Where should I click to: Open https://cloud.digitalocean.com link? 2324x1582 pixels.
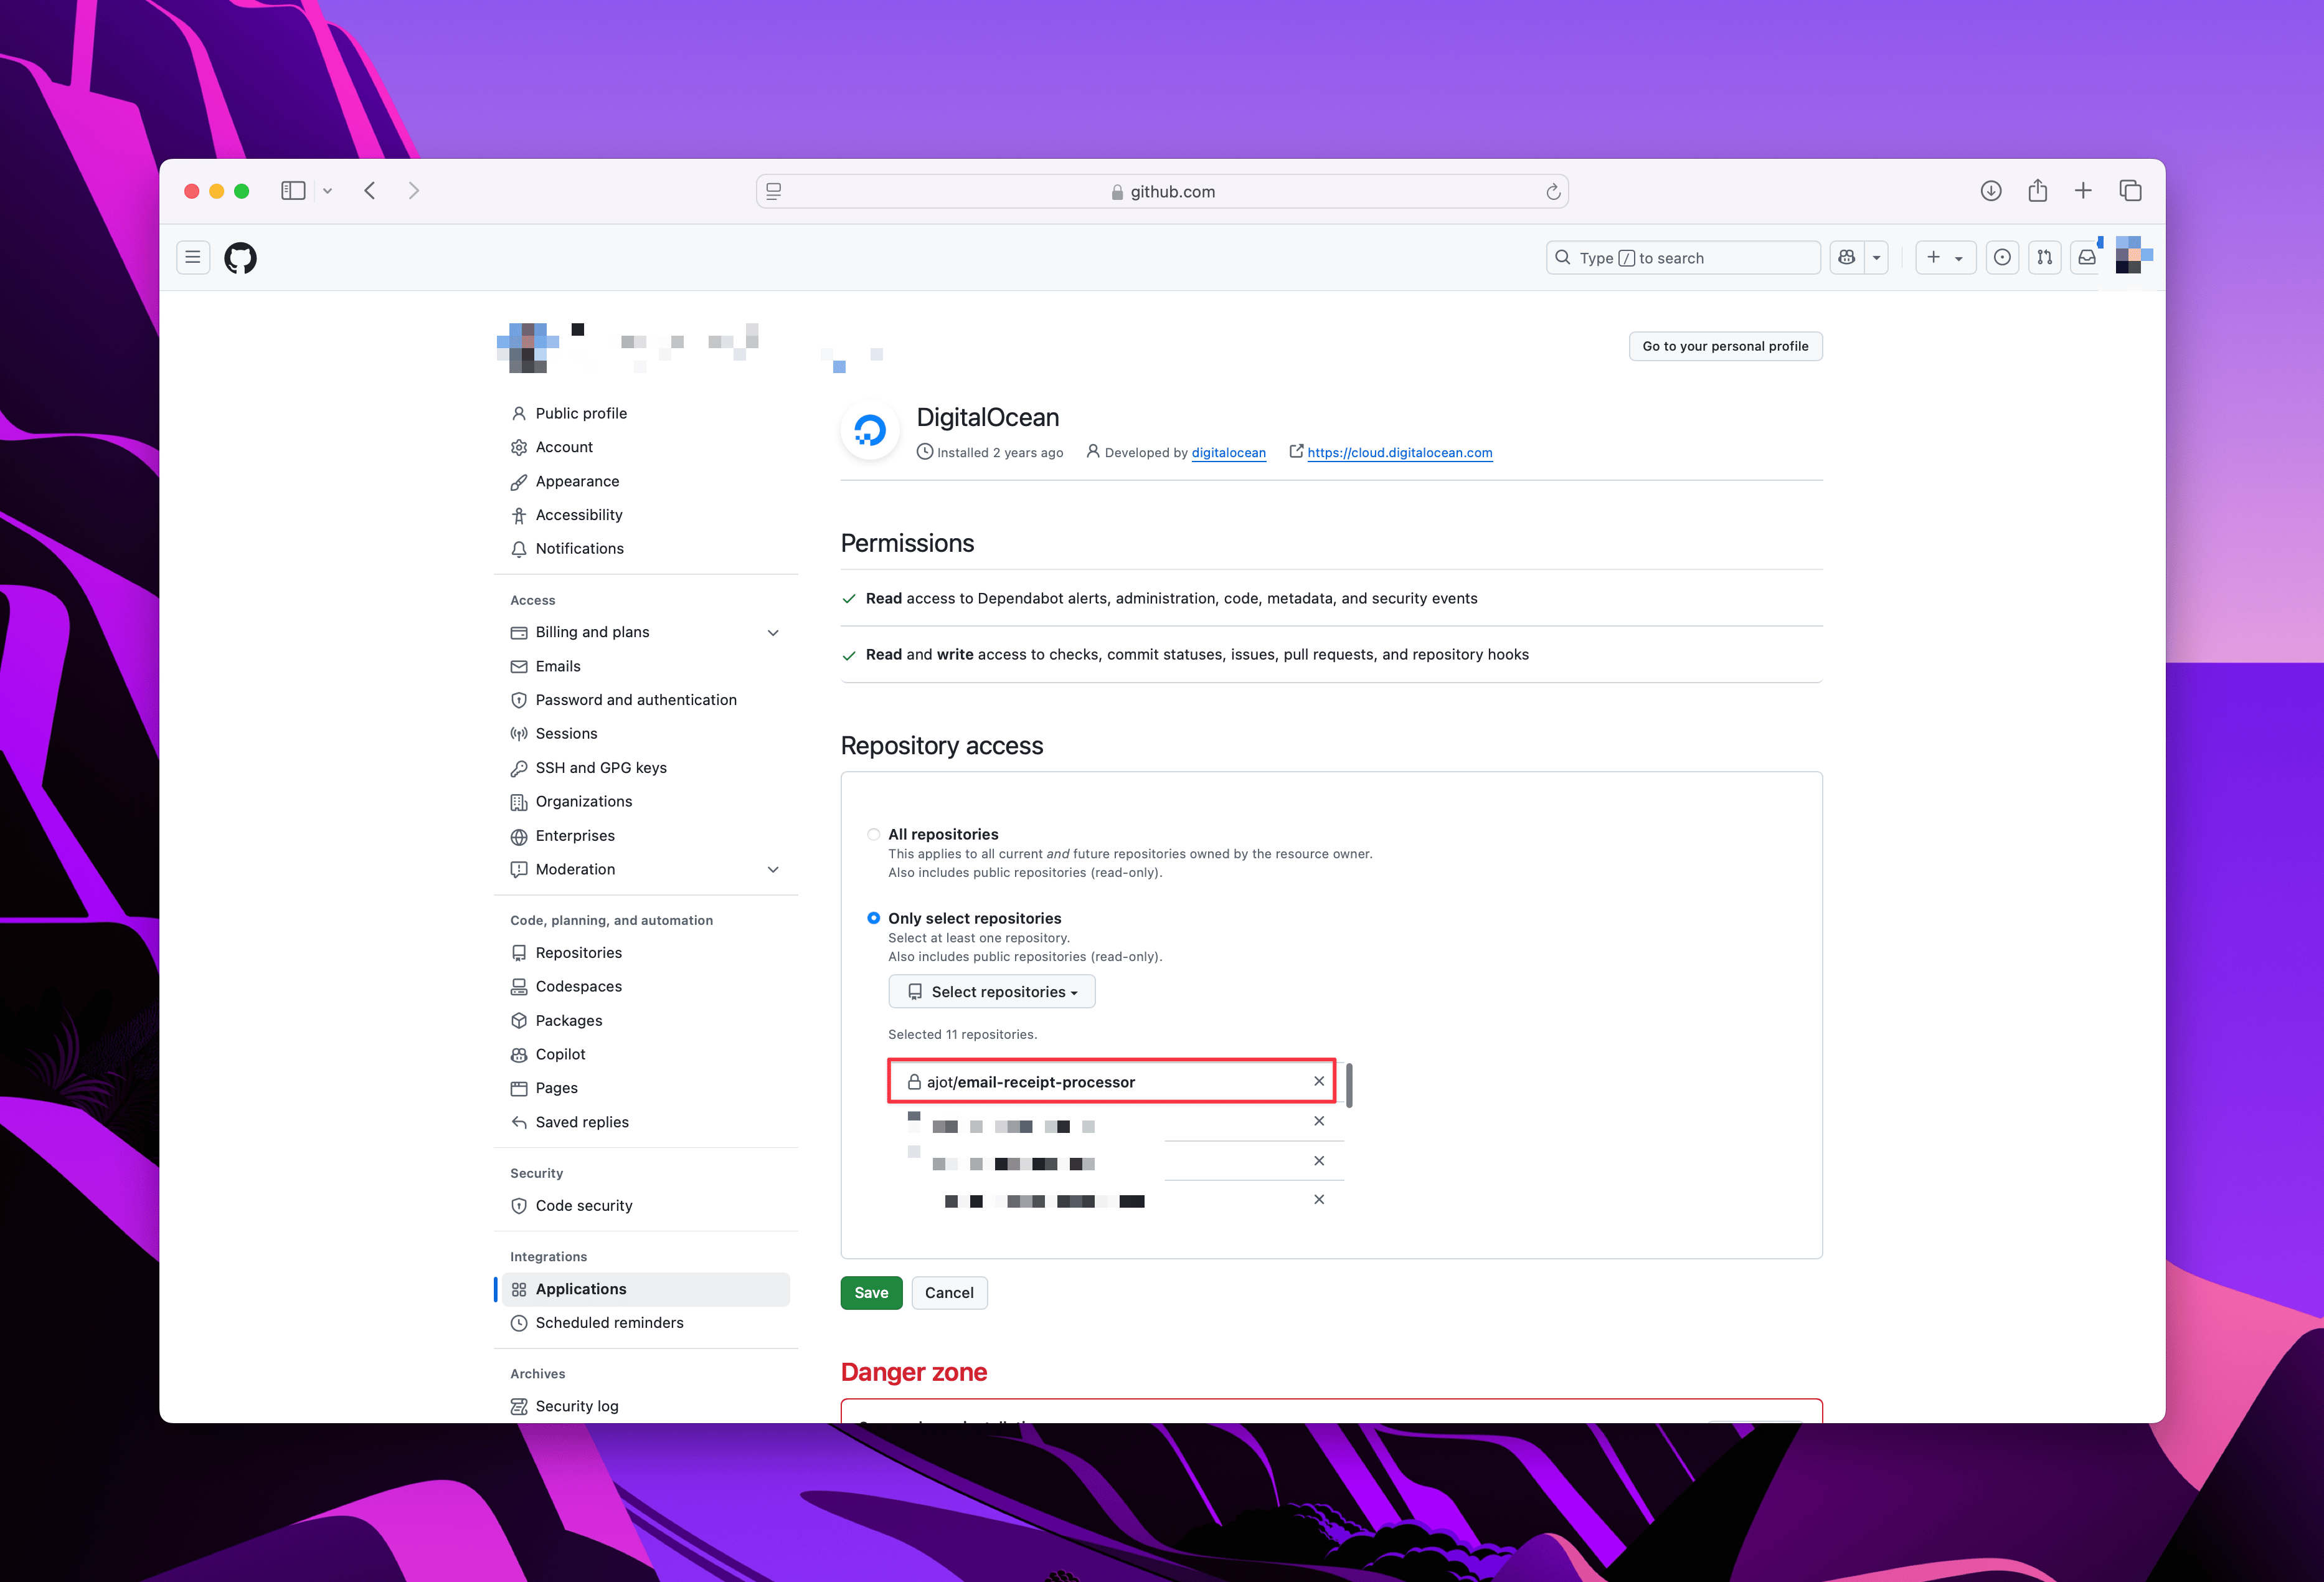coord(1399,453)
